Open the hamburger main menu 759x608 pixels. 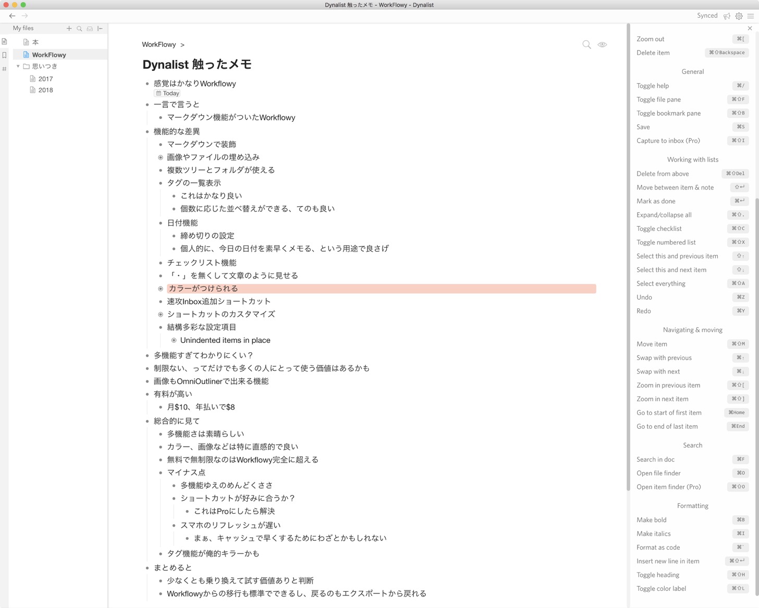pos(751,16)
